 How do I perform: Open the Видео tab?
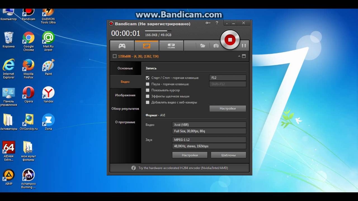pyautogui.click(x=125, y=82)
